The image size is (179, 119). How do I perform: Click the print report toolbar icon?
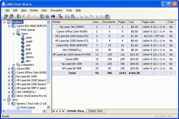point(68,17)
